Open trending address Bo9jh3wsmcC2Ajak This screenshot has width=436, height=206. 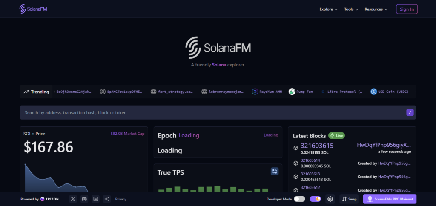74,92
